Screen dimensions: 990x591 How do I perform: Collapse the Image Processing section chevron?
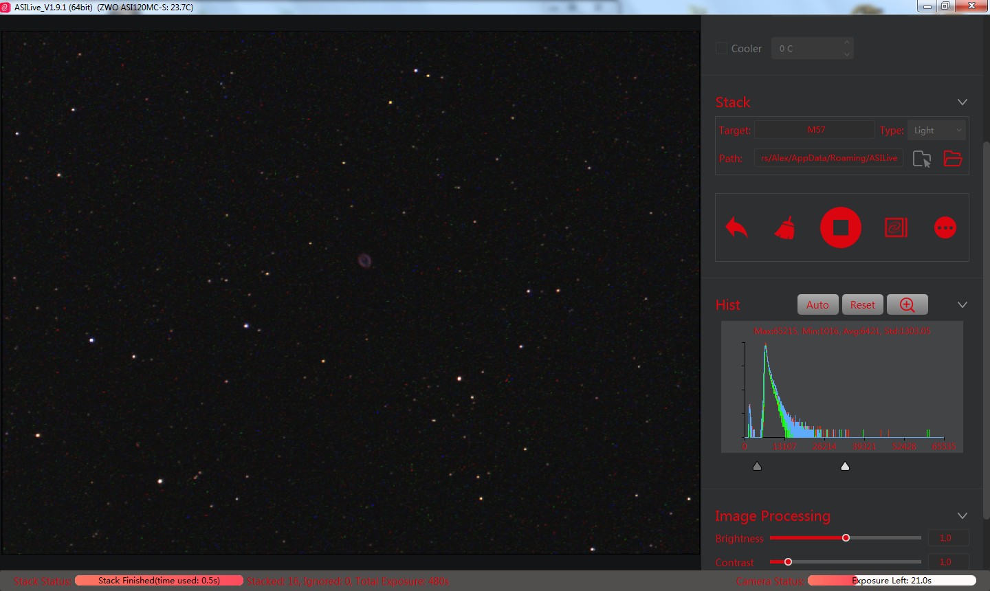[x=962, y=515]
